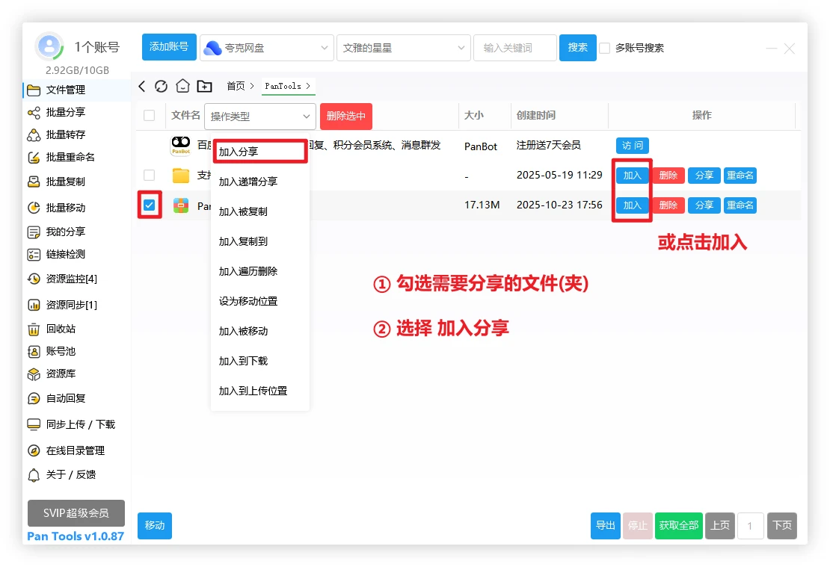Click the 添加账号 button
Viewport: 830px width, 567px height.
169,47
